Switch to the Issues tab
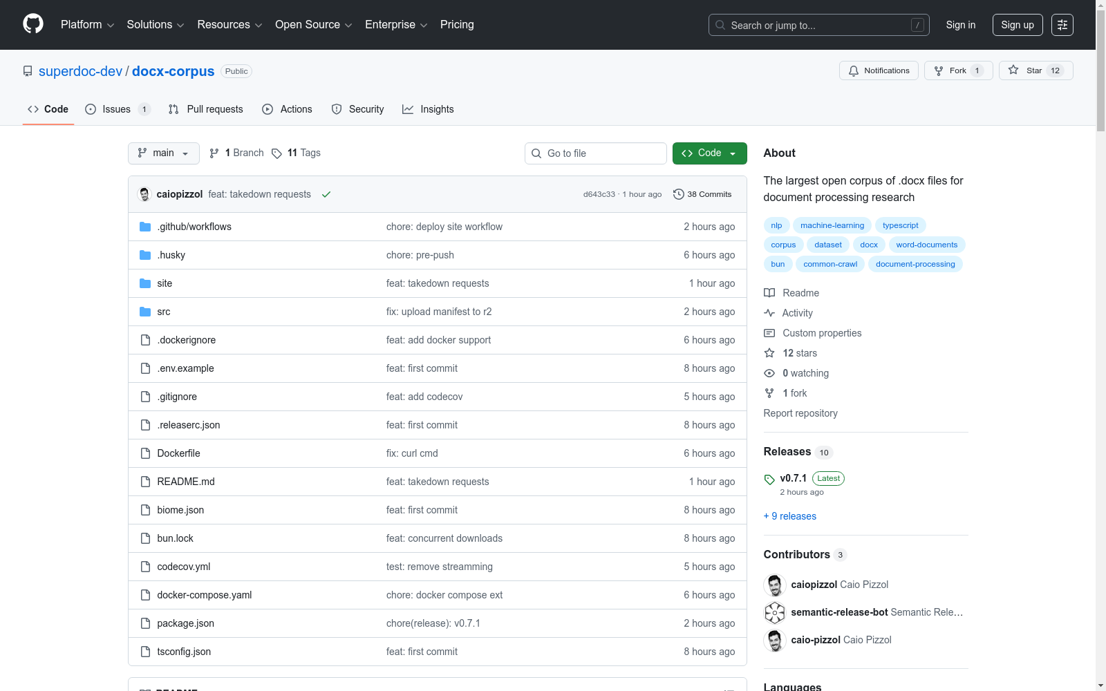Viewport: 1106px width, 691px height. click(x=118, y=109)
